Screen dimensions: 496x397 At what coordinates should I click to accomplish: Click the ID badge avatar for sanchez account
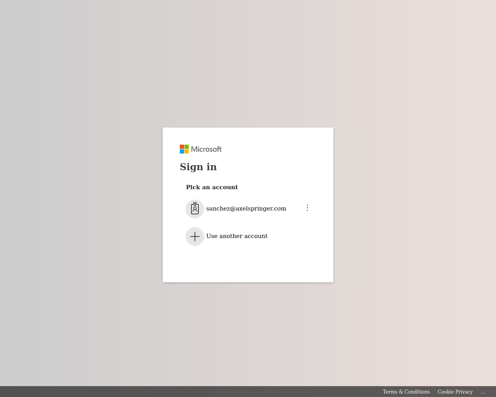pos(195,209)
